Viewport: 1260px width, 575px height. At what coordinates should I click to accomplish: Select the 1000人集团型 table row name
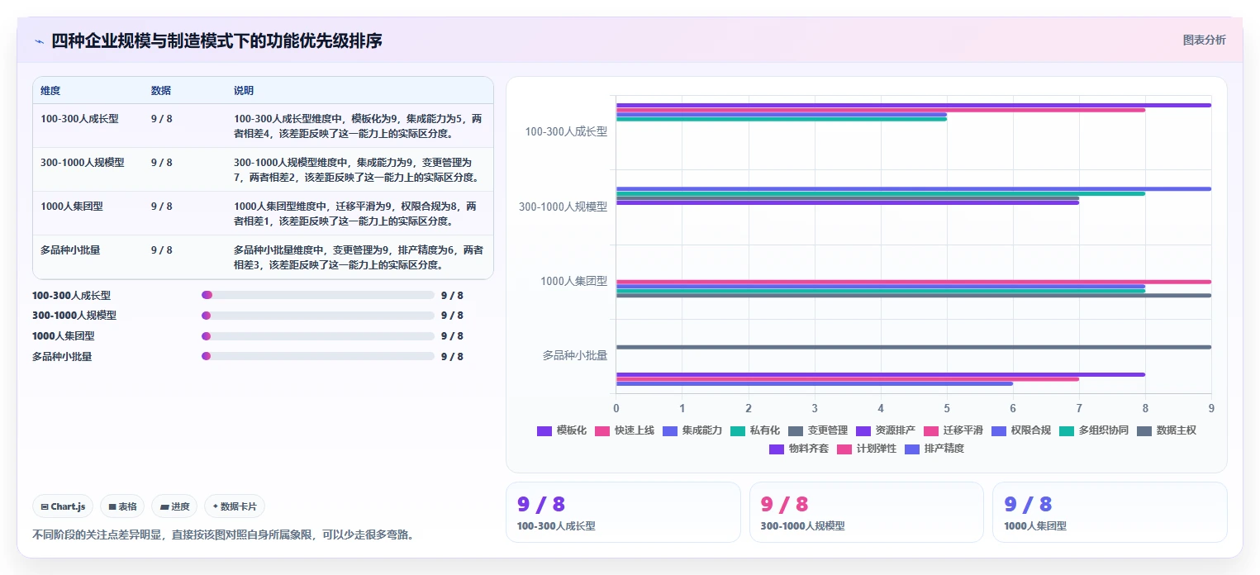72,207
